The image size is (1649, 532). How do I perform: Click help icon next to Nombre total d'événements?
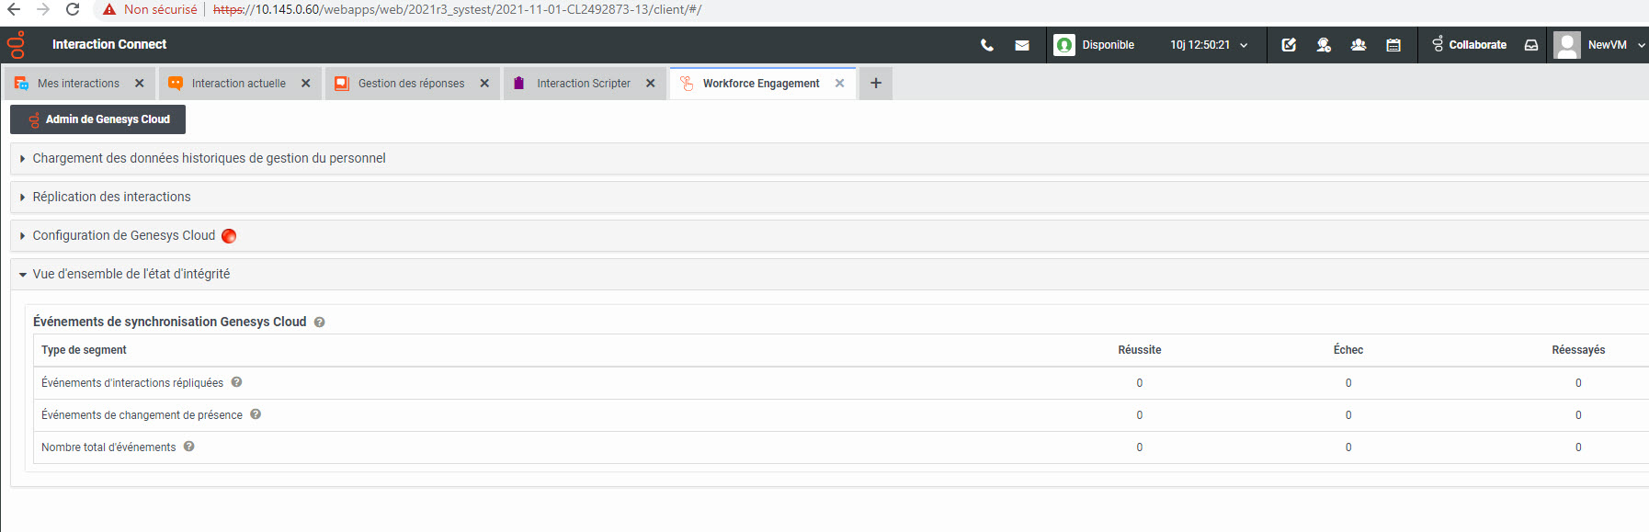click(188, 447)
